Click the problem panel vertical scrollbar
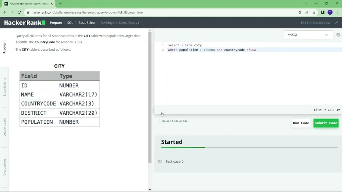This screenshot has width=342, height=192. coord(150,97)
